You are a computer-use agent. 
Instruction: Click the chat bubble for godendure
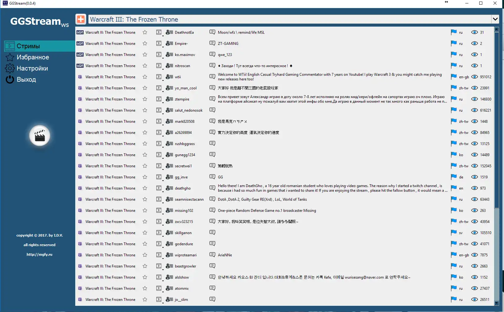(212, 244)
